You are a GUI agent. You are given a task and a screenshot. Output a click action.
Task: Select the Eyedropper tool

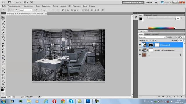pos(3,33)
